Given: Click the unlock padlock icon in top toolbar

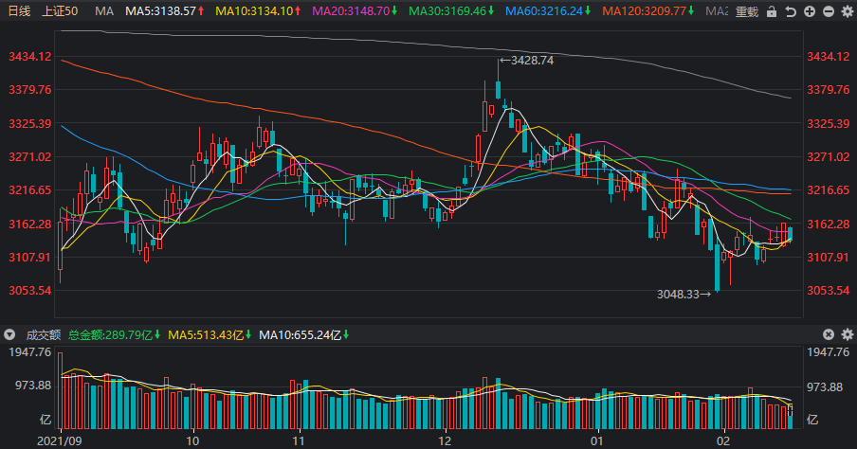Looking at the screenshot, I should coord(772,11).
